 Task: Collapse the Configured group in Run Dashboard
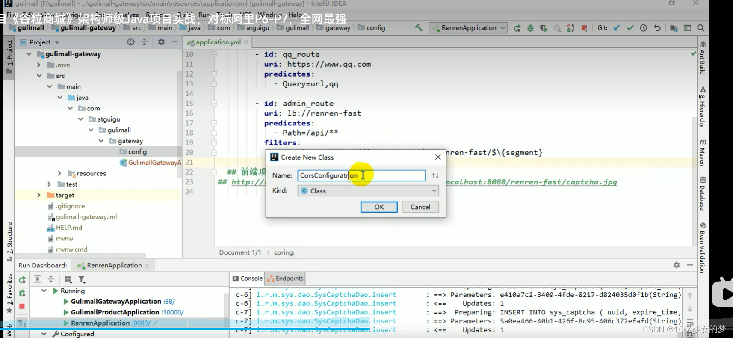pos(44,334)
